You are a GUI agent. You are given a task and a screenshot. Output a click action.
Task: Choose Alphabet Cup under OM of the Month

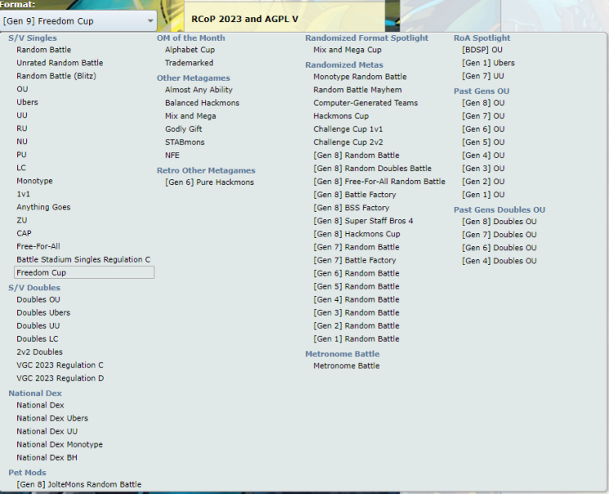point(189,50)
